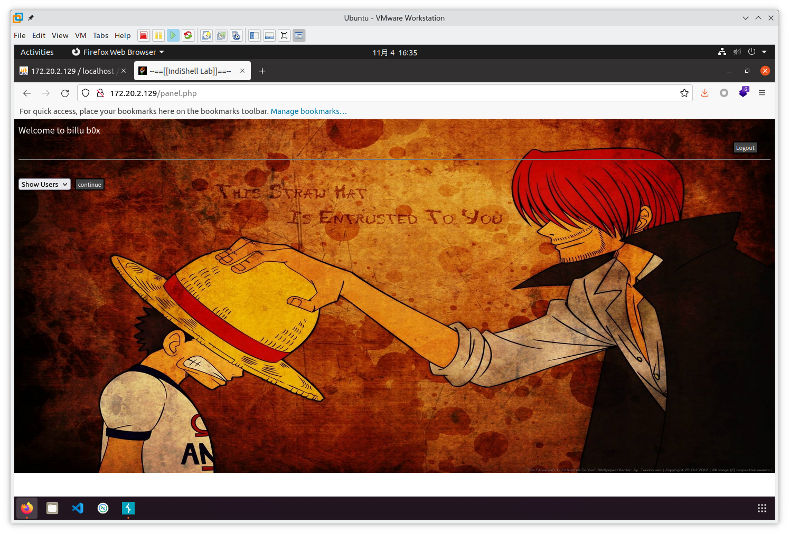The image size is (789, 534).
Task: Enter VMware full screen mode icon
Action: pyautogui.click(x=284, y=35)
